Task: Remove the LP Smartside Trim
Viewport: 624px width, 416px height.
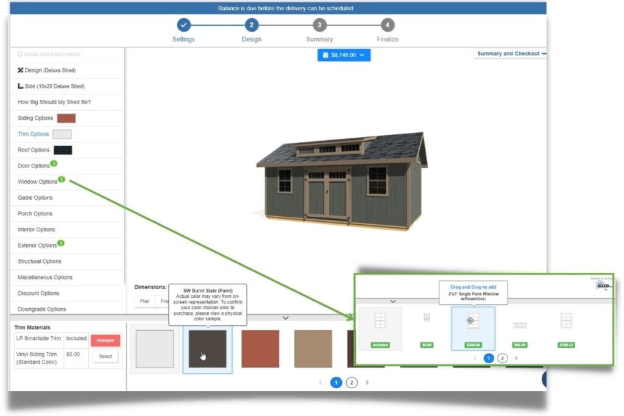Action: [x=105, y=340]
